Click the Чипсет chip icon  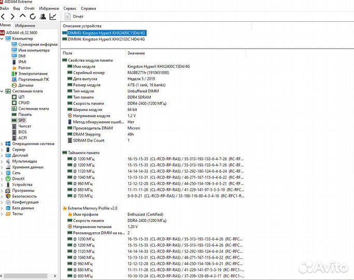[14, 127]
